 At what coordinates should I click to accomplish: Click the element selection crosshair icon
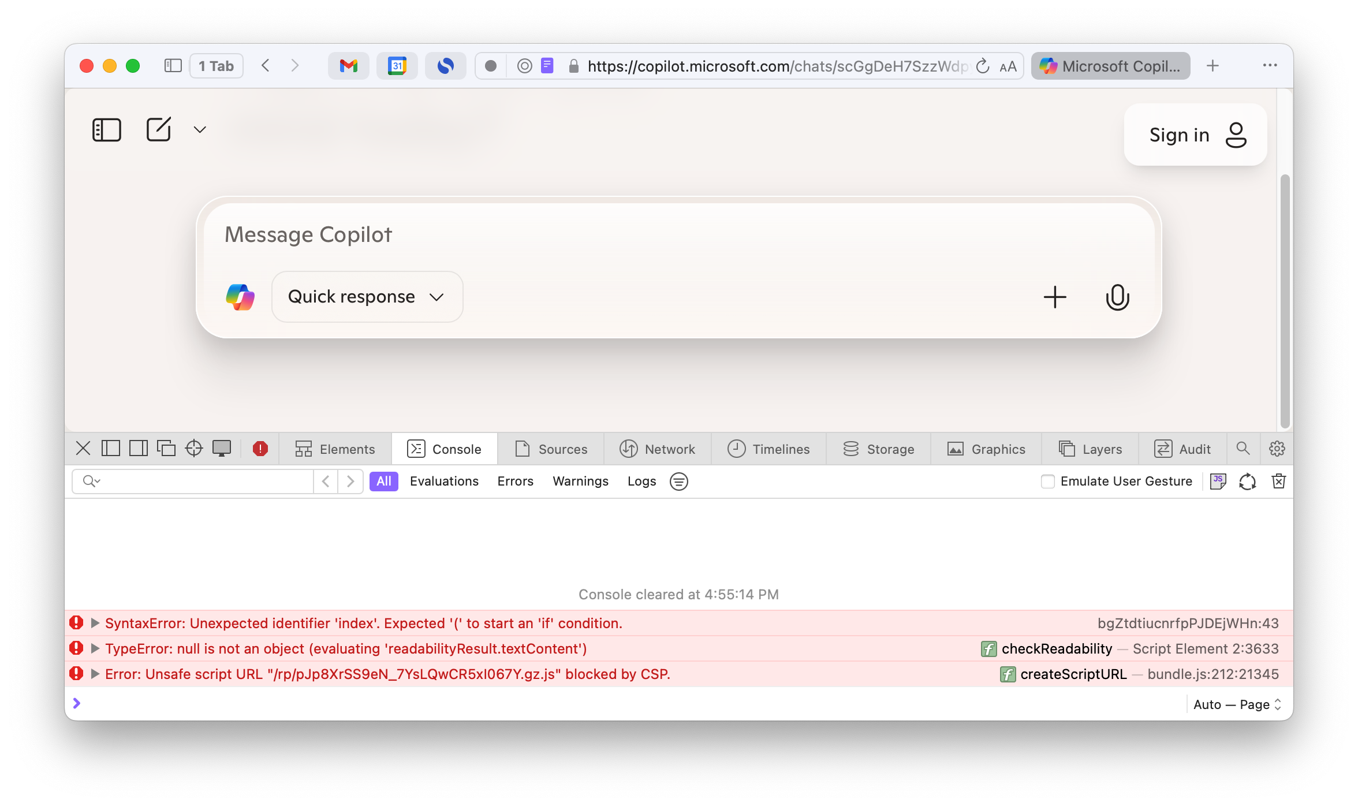pos(194,449)
